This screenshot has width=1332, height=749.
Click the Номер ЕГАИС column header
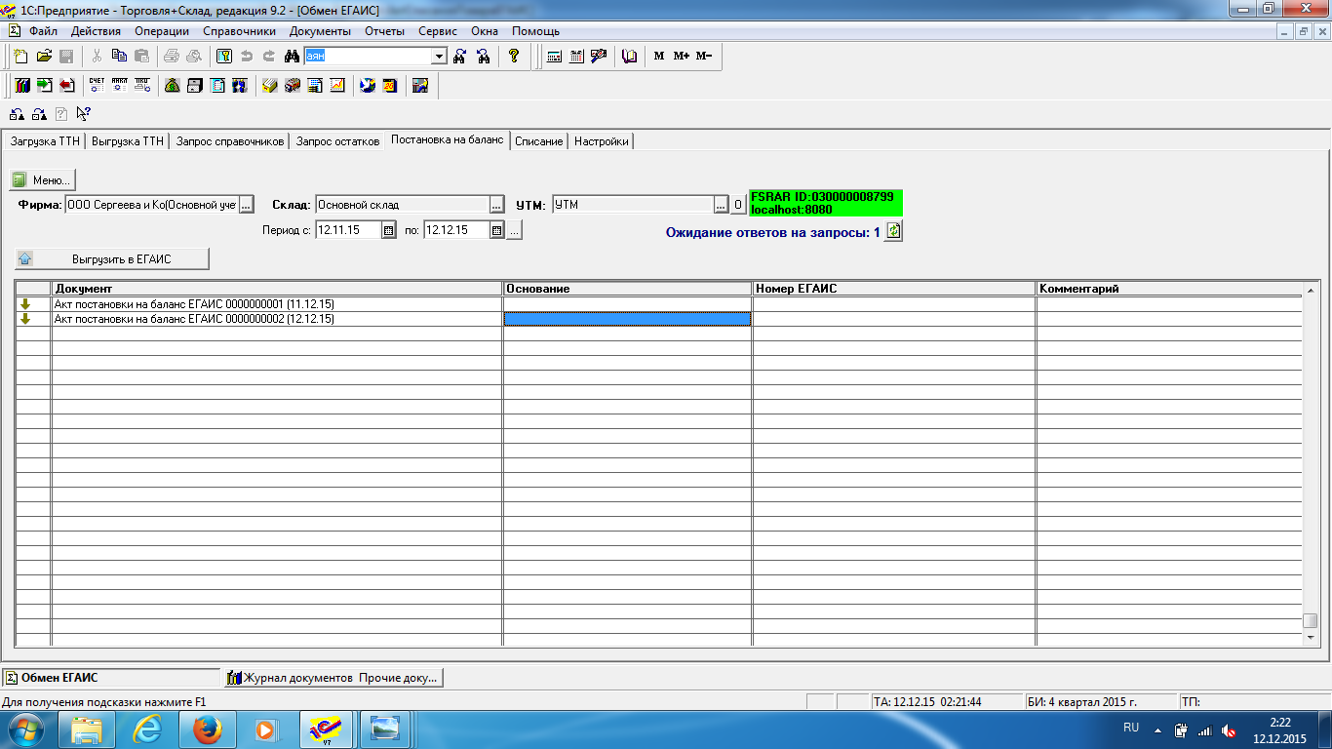pyautogui.click(x=893, y=289)
